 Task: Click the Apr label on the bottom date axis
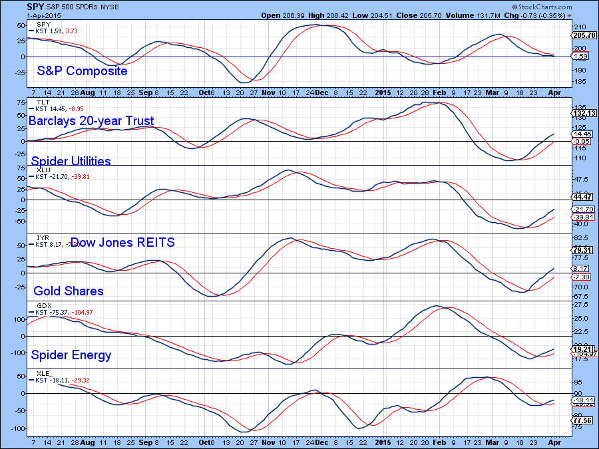coord(554,443)
